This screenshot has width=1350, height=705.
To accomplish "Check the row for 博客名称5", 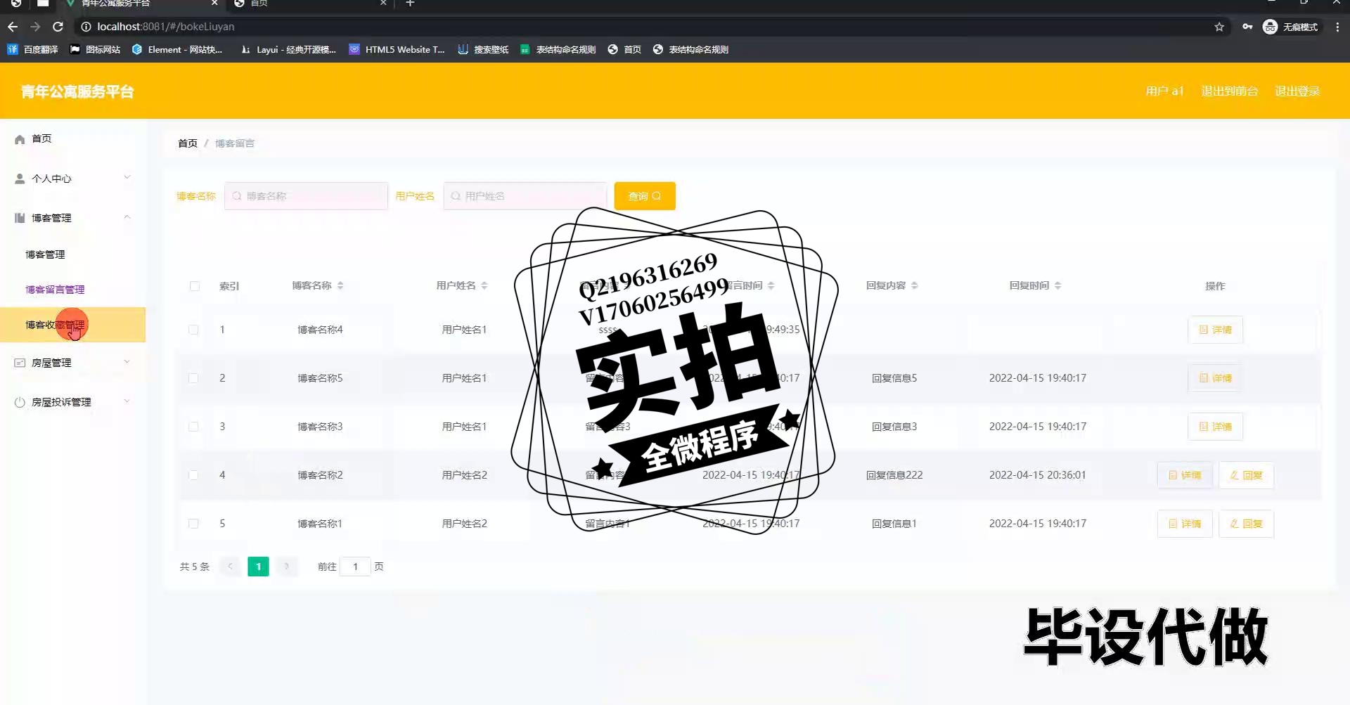I will pos(193,378).
